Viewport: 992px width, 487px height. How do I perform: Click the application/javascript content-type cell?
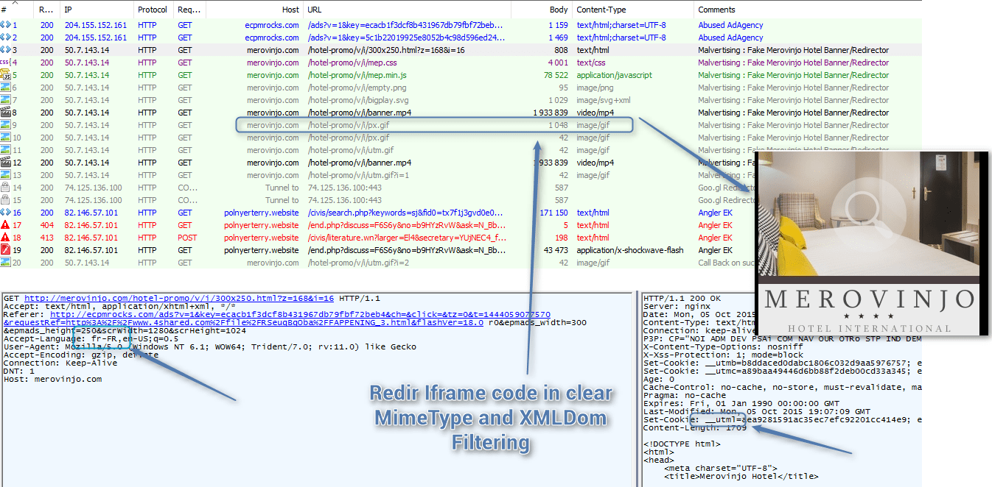pos(615,75)
